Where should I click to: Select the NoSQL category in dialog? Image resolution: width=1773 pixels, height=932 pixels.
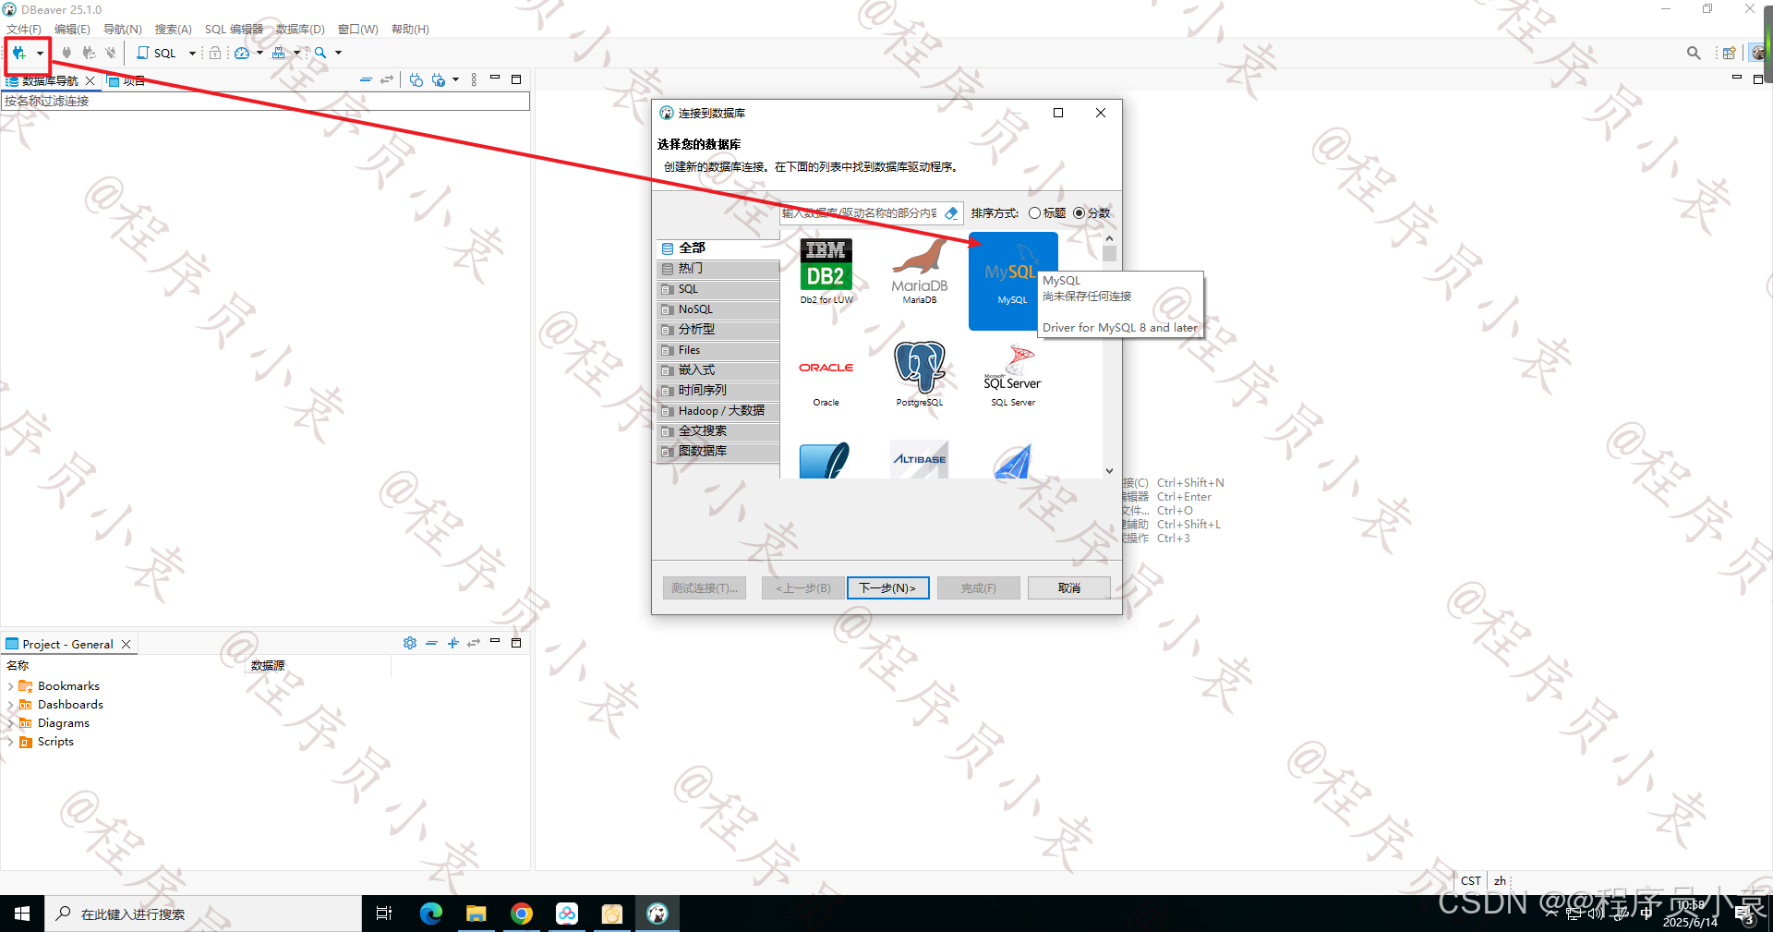point(718,309)
